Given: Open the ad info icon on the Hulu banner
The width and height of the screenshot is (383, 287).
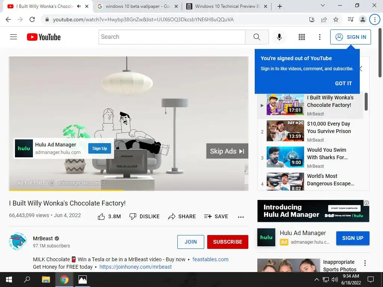Looking at the screenshot, I should pyautogui.click(x=367, y=203).
